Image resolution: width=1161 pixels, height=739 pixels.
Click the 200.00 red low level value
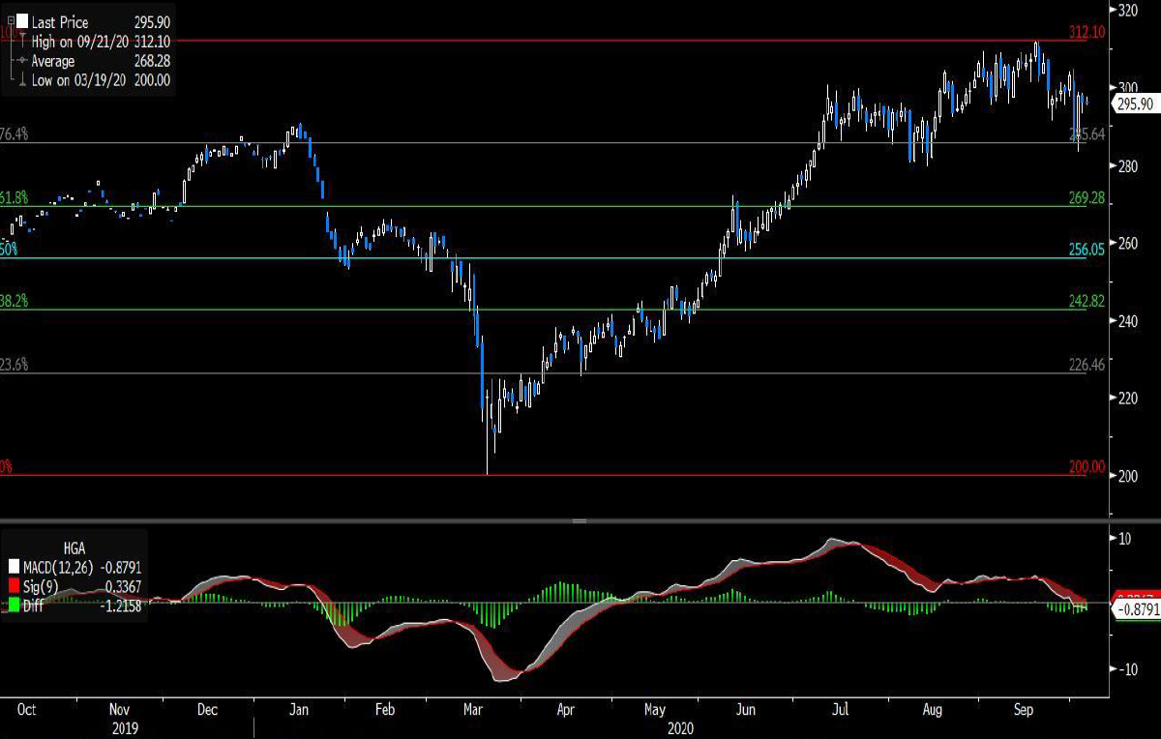(1087, 466)
